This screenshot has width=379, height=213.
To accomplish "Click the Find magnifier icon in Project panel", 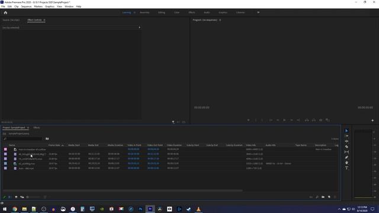I will tap(317, 197).
